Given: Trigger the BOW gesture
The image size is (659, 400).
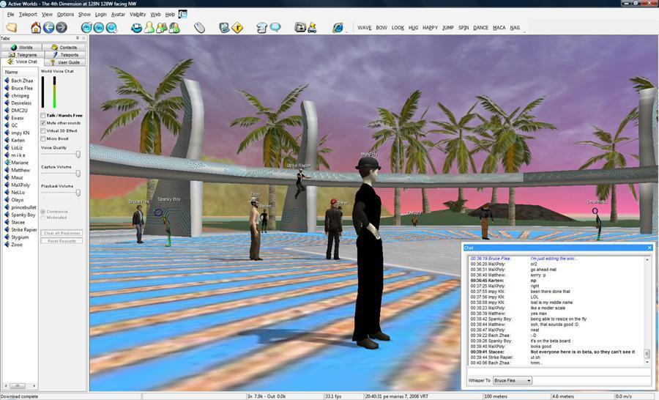Looking at the screenshot, I should click(381, 28).
